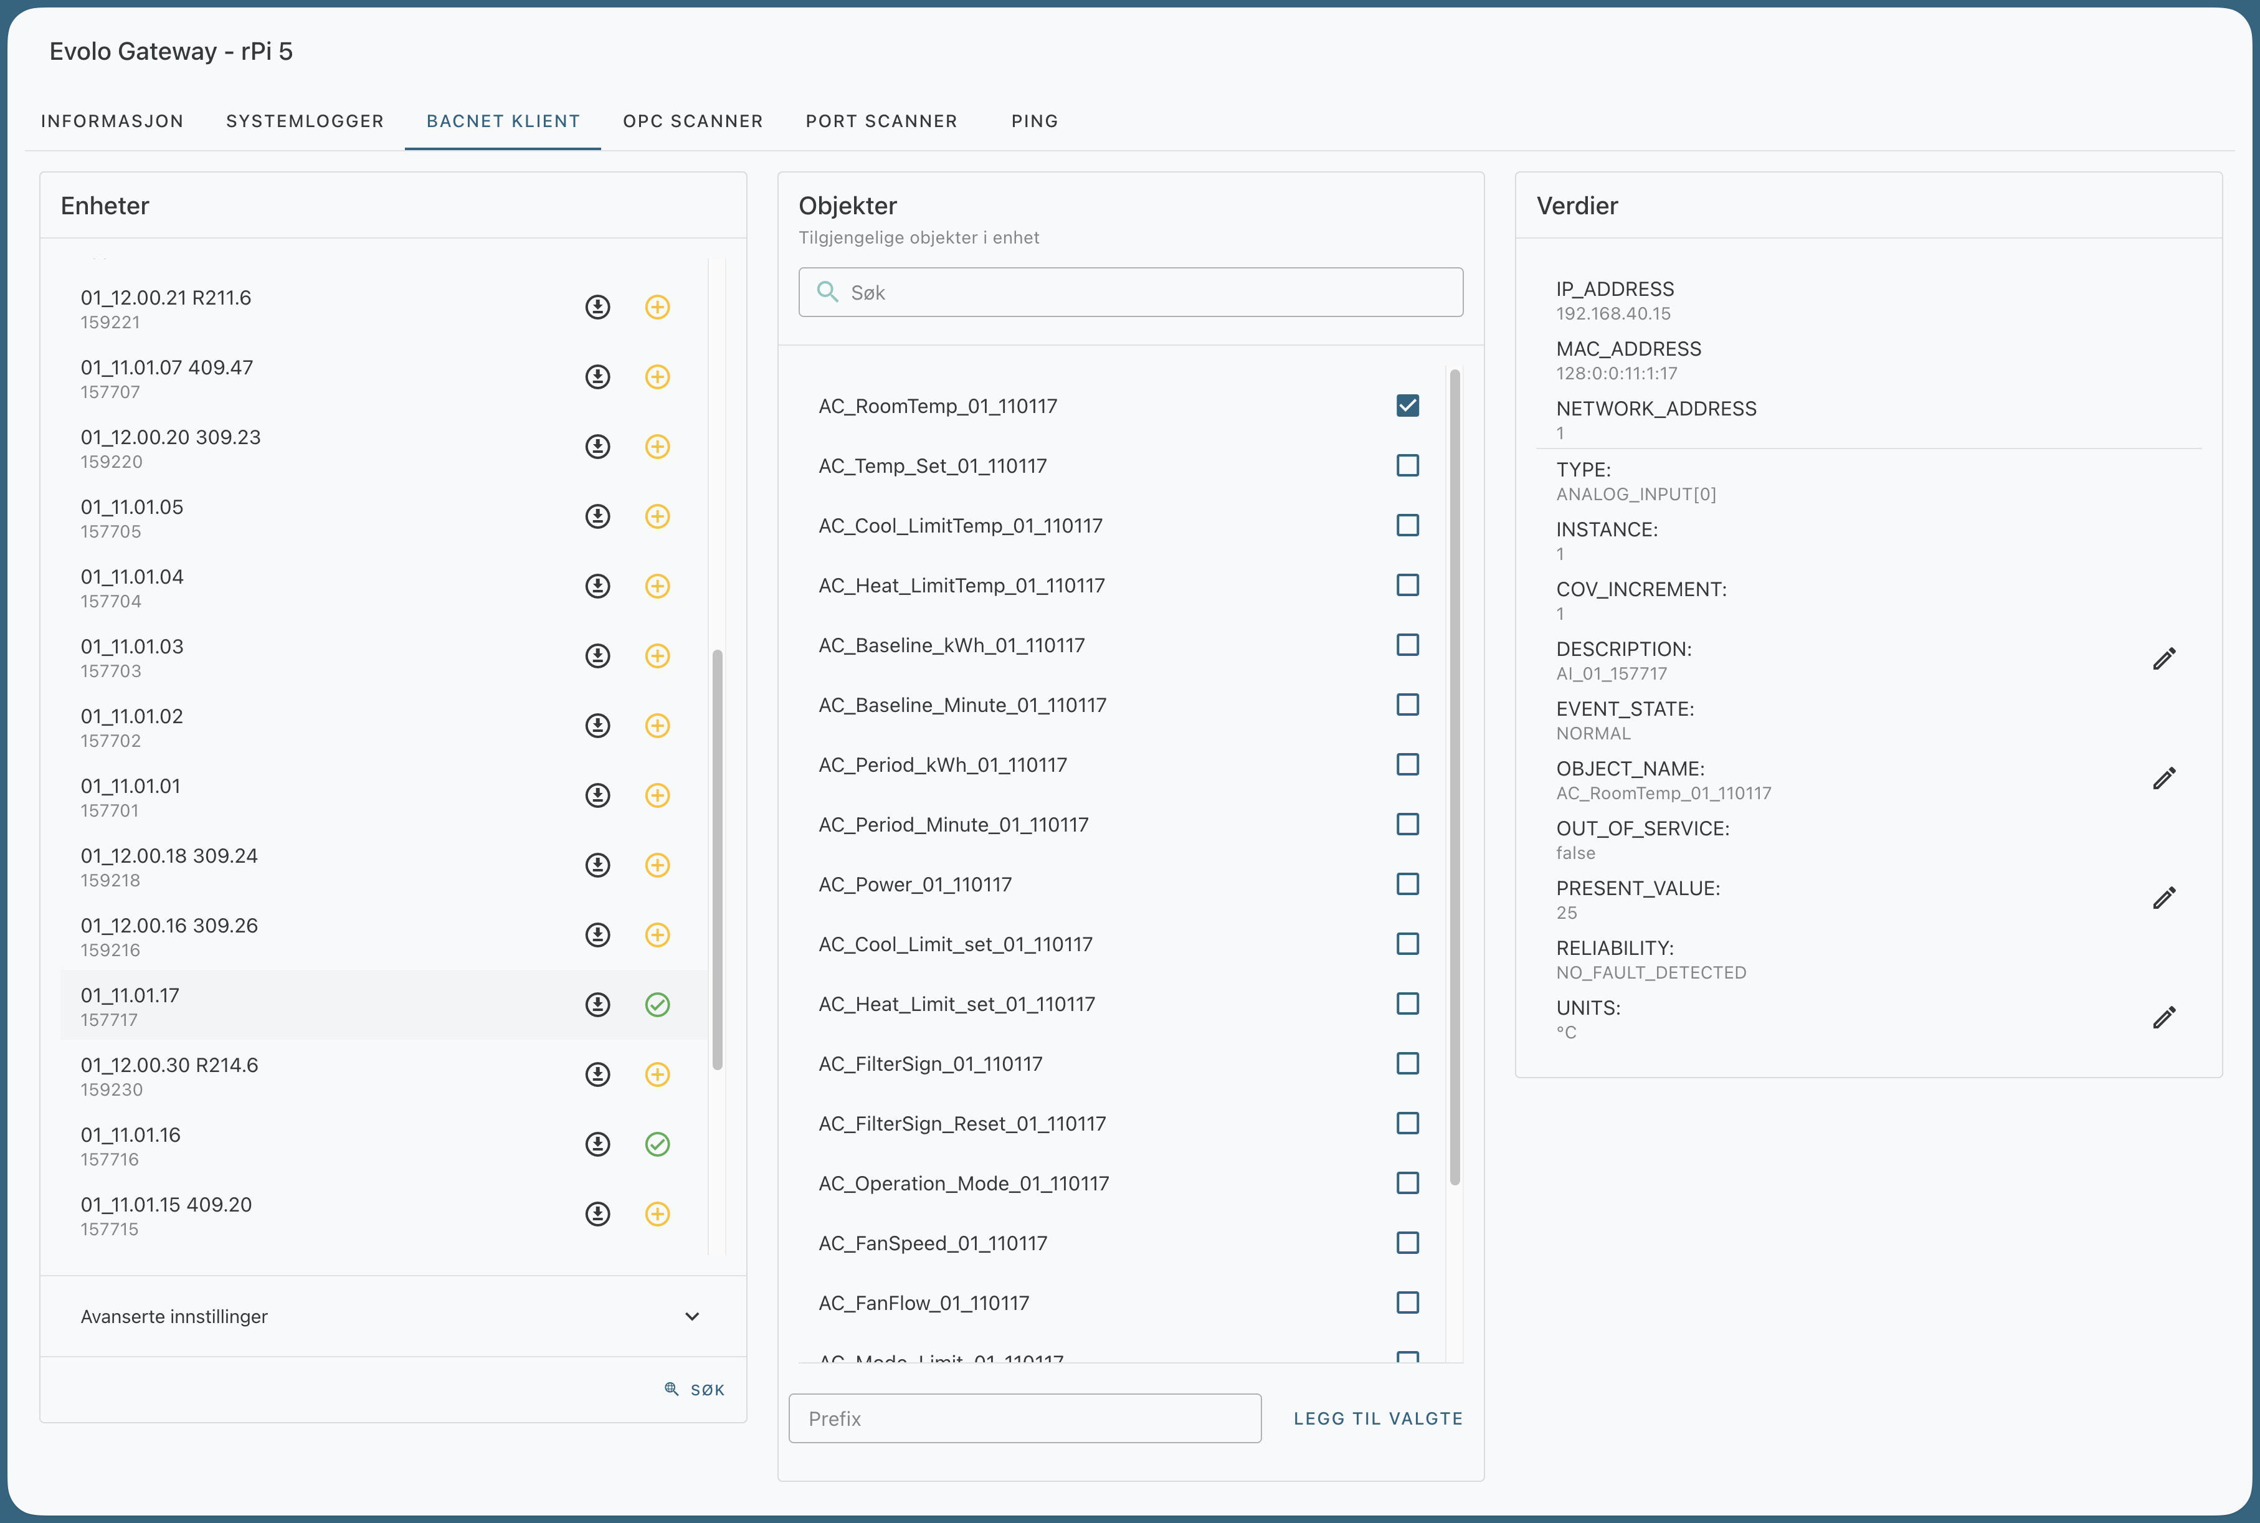Image resolution: width=2260 pixels, height=1523 pixels.
Task: Click the Objekter list scrollbar
Action: (x=1455, y=777)
